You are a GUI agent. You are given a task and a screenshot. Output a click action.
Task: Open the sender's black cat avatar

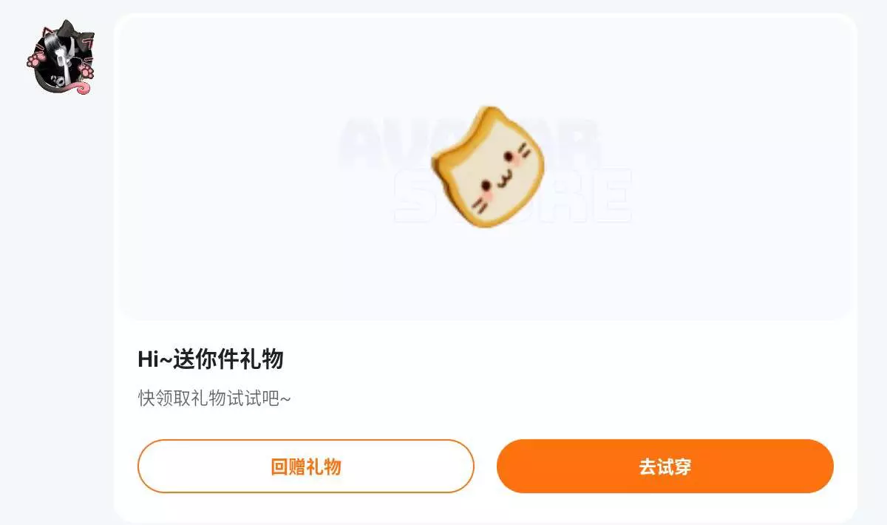pos(61,58)
